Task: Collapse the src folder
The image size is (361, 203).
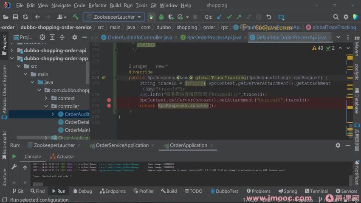Action: click(19, 67)
